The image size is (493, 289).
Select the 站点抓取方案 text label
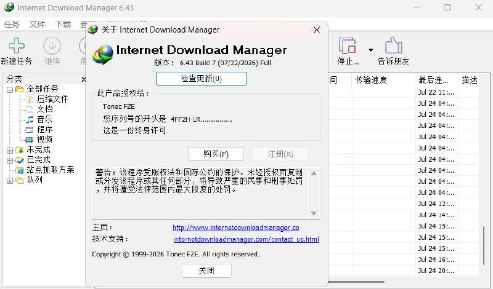pos(51,170)
